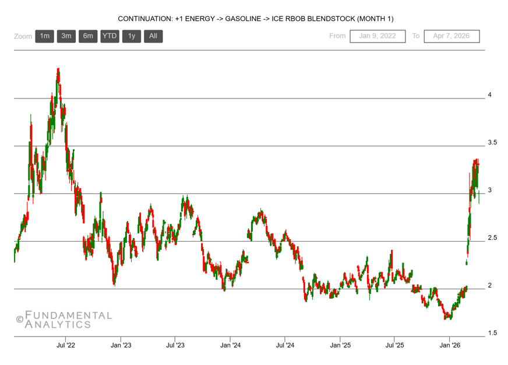508x365 pixels.
Task: Click the Fundamental Analytics watermark
Action: coord(63,320)
